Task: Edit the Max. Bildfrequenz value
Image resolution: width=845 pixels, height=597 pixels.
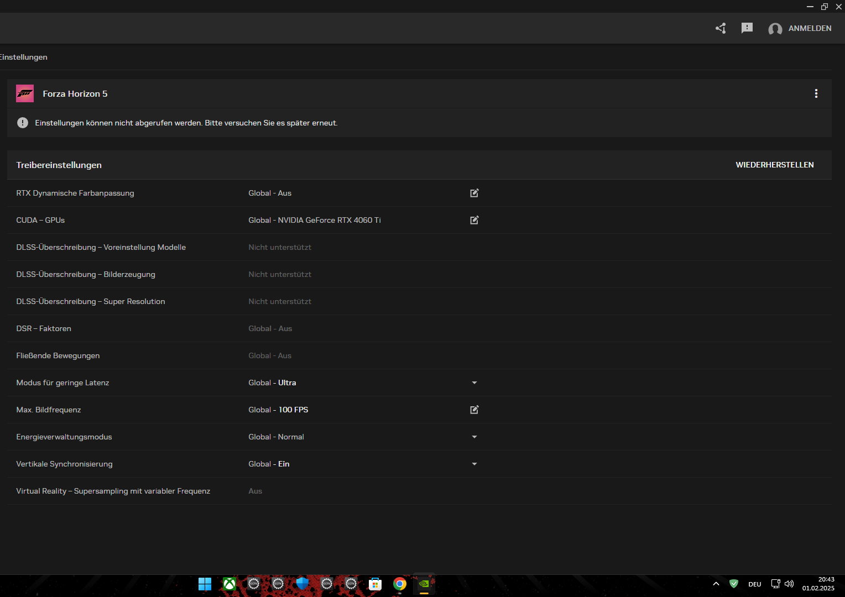Action: pos(474,410)
